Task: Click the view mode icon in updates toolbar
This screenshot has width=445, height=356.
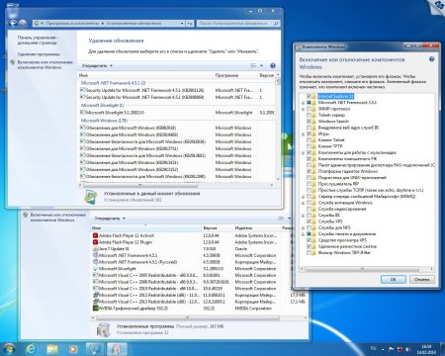Action: (x=253, y=65)
